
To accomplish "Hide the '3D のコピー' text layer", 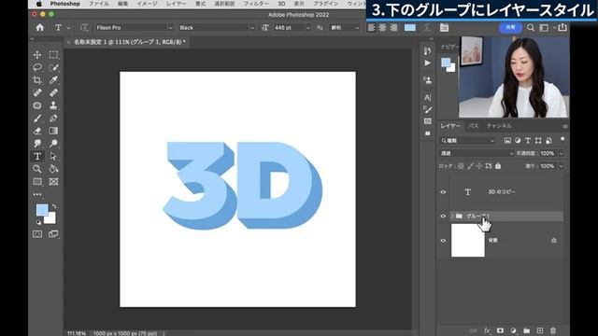I will (443, 192).
